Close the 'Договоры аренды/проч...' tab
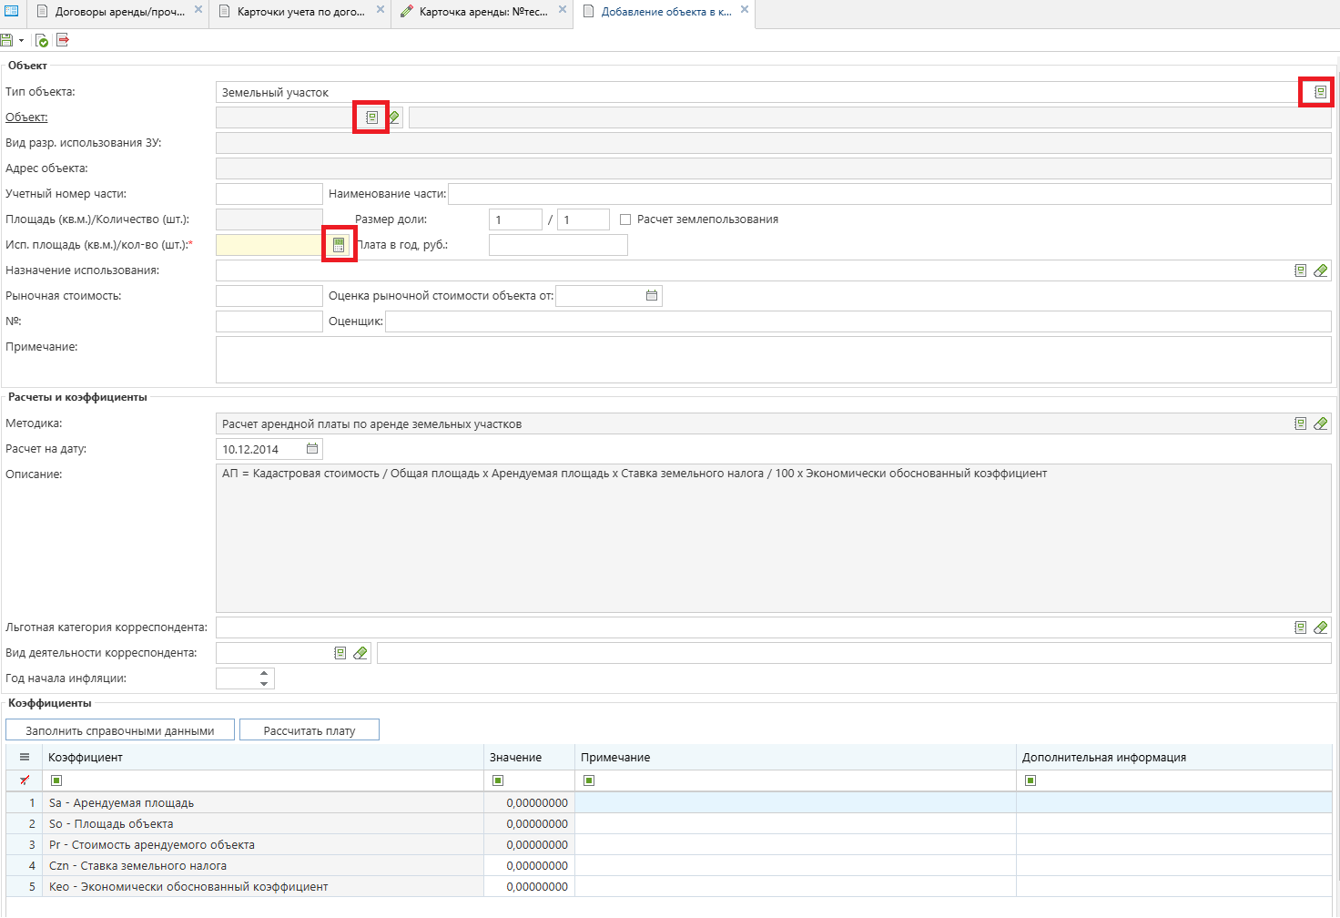This screenshot has height=918, width=1340. [x=198, y=10]
